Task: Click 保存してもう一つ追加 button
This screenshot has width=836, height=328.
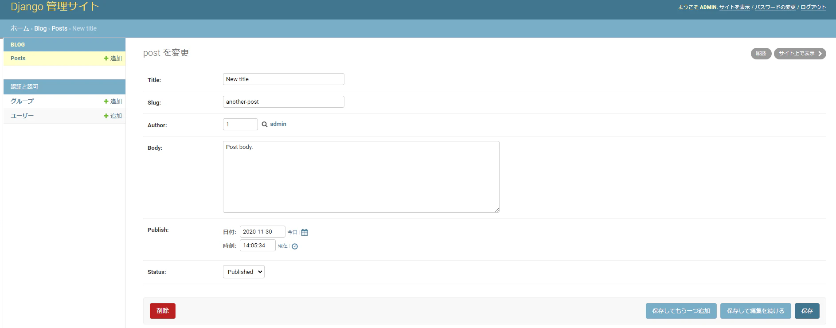Action: 681,311
